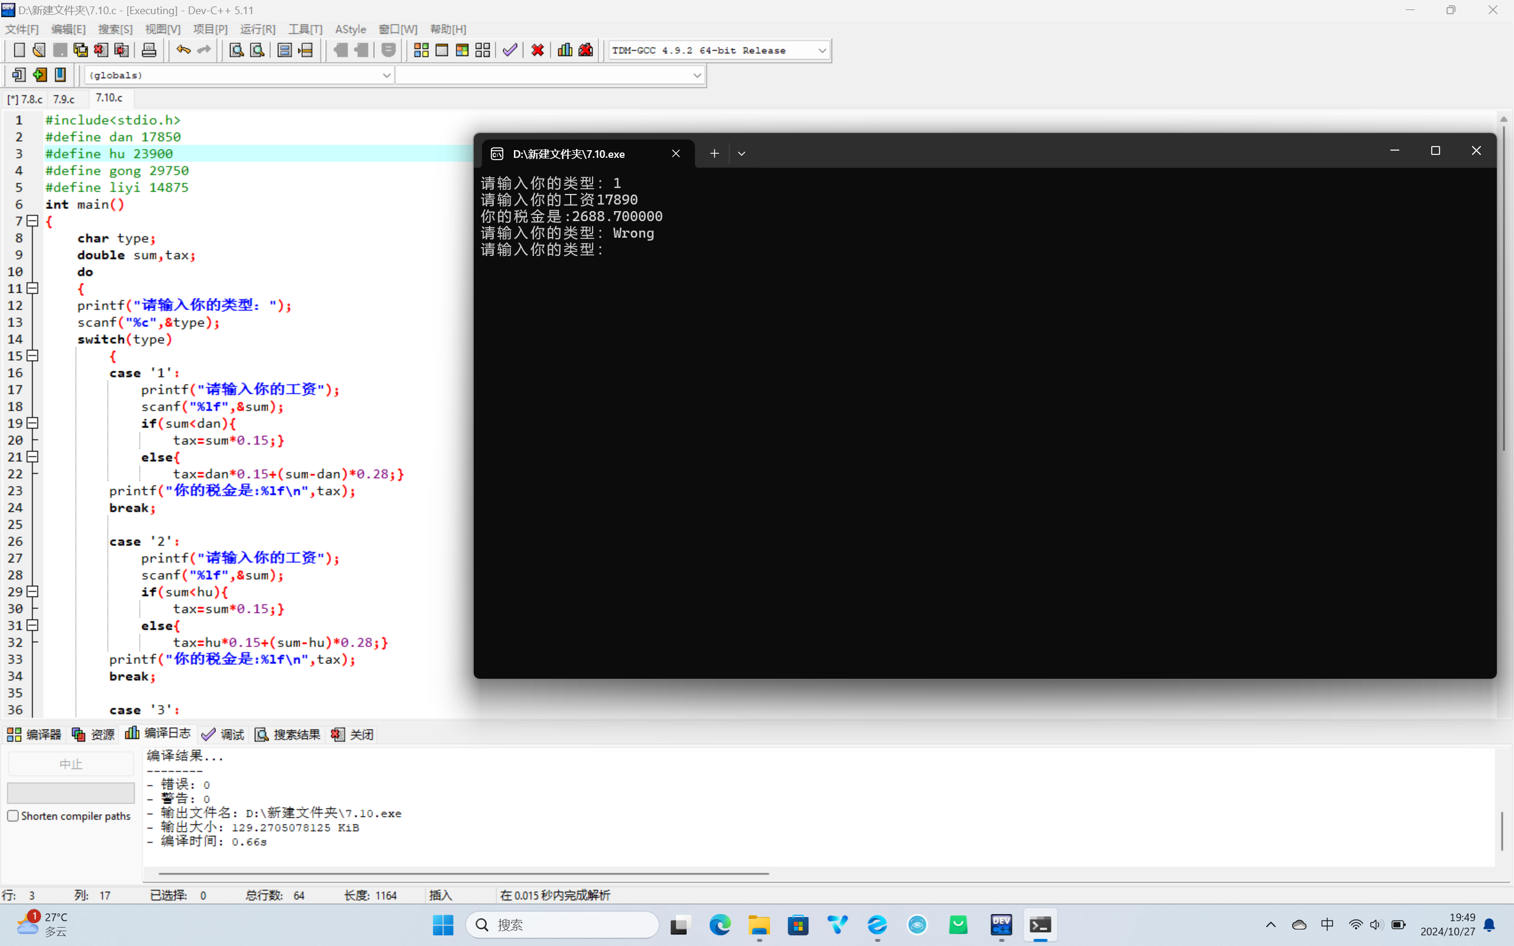Switch to the 7.9.c file tab
The height and width of the screenshot is (946, 1514).
point(64,99)
